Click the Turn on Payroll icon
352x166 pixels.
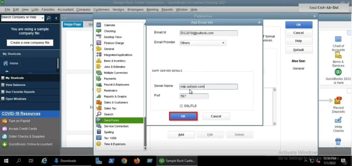coord(5,121)
